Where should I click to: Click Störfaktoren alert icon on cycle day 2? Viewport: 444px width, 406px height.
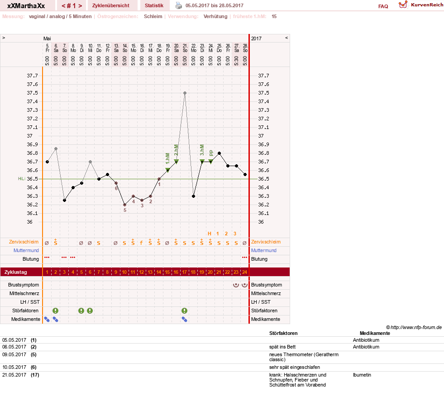click(x=56, y=310)
